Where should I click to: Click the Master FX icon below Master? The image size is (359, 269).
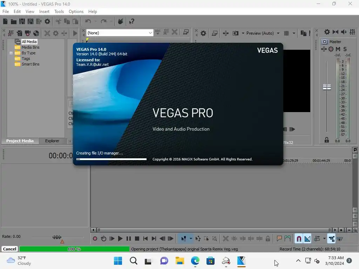[x=324, y=49]
